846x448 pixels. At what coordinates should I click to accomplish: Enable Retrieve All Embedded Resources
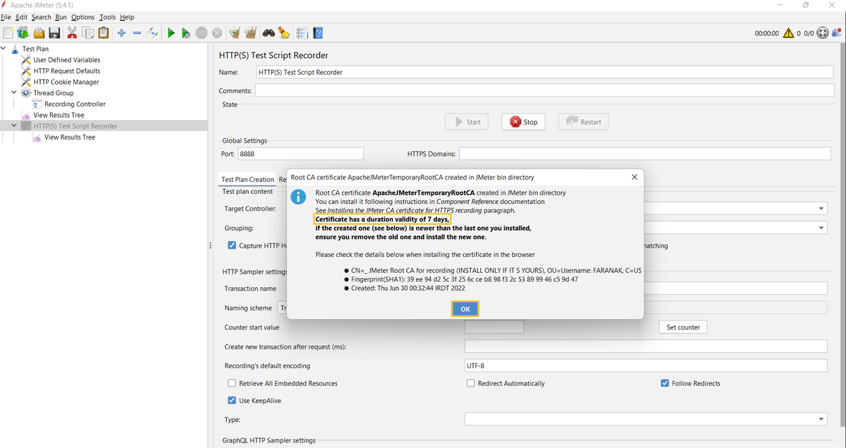[232, 383]
